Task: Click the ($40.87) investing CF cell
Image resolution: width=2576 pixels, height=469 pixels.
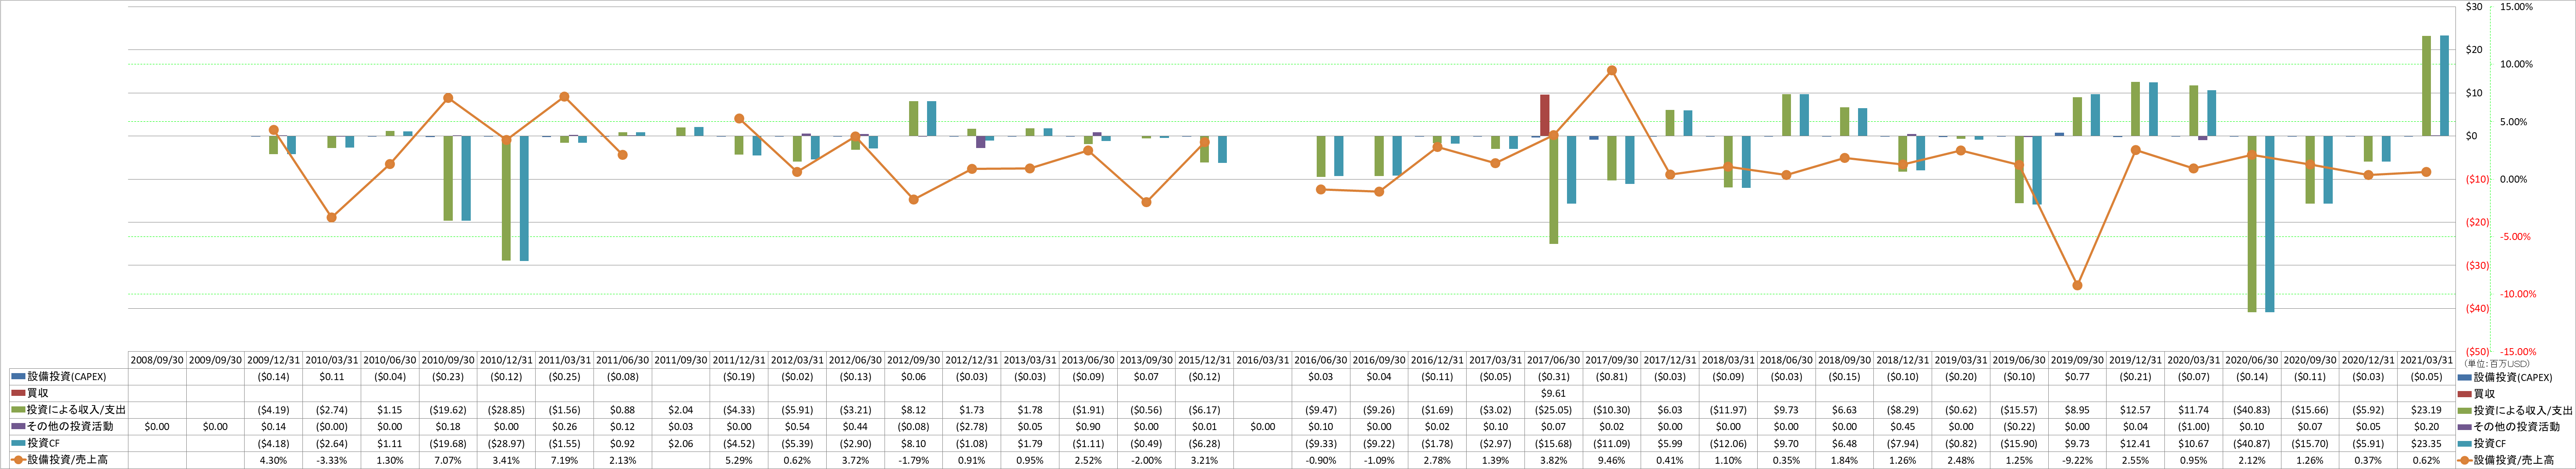Action: pyautogui.click(x=2251, y=443)
